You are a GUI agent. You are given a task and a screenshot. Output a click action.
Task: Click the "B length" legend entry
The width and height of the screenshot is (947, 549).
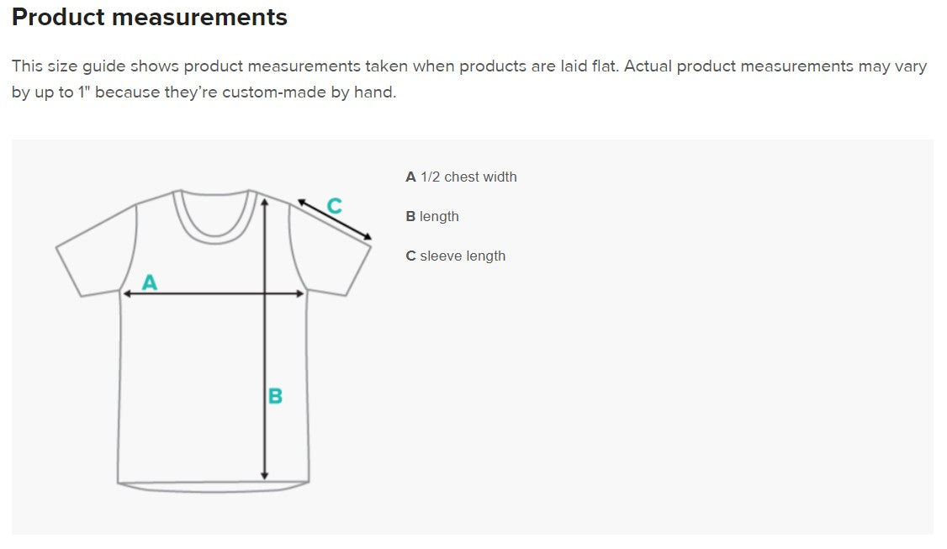[x=432, y=216]
